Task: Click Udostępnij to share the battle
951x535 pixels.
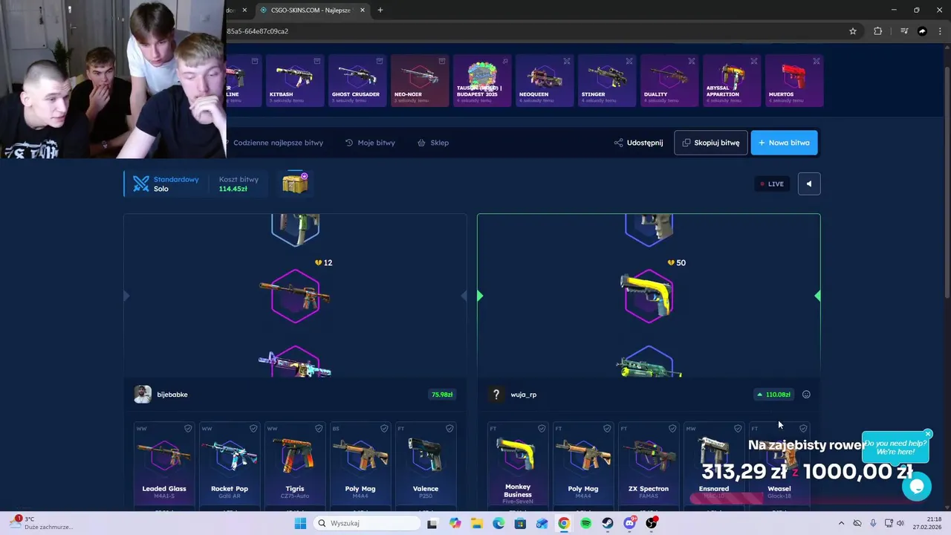Action: pos(645,143)
